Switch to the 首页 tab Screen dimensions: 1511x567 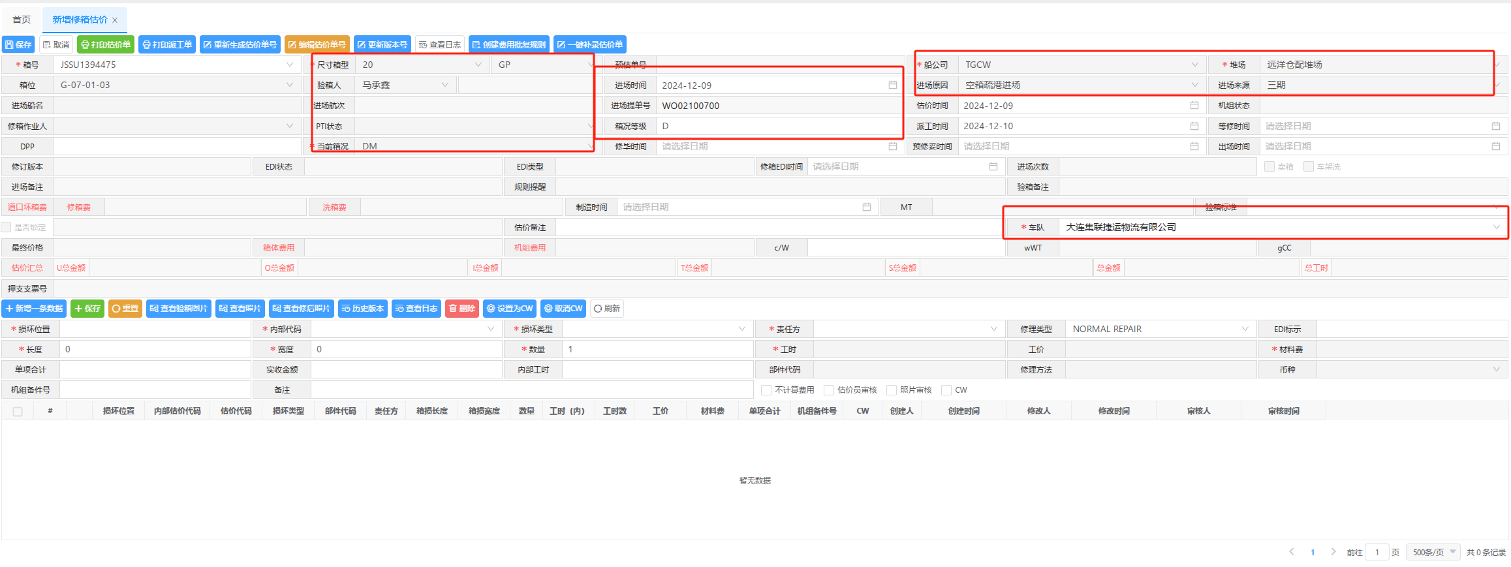pyautogui.click(x=22, y=20)
